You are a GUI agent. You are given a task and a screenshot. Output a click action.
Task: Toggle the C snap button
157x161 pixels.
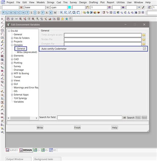pos(19,13)
